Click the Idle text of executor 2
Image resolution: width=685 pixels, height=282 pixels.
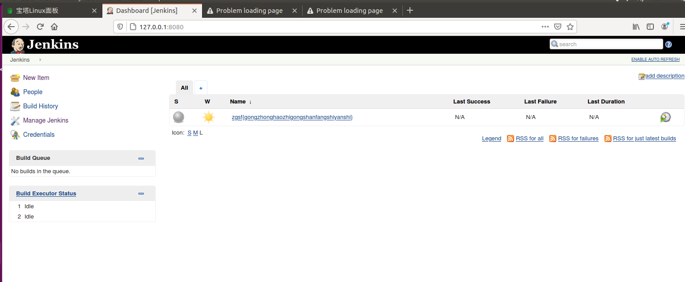29,217
